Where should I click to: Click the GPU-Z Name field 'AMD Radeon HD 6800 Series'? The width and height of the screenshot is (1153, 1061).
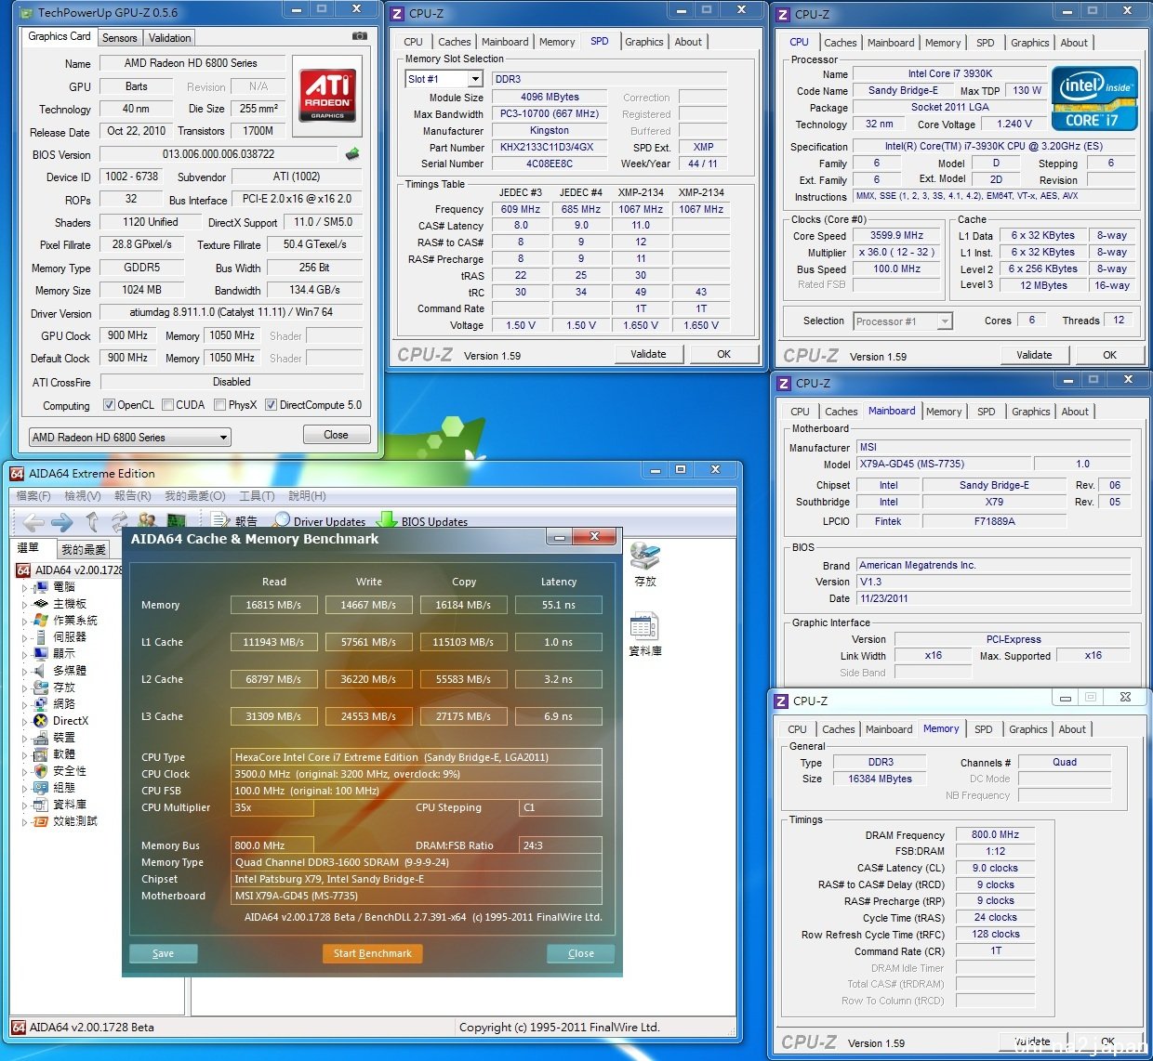click(191, 63)
